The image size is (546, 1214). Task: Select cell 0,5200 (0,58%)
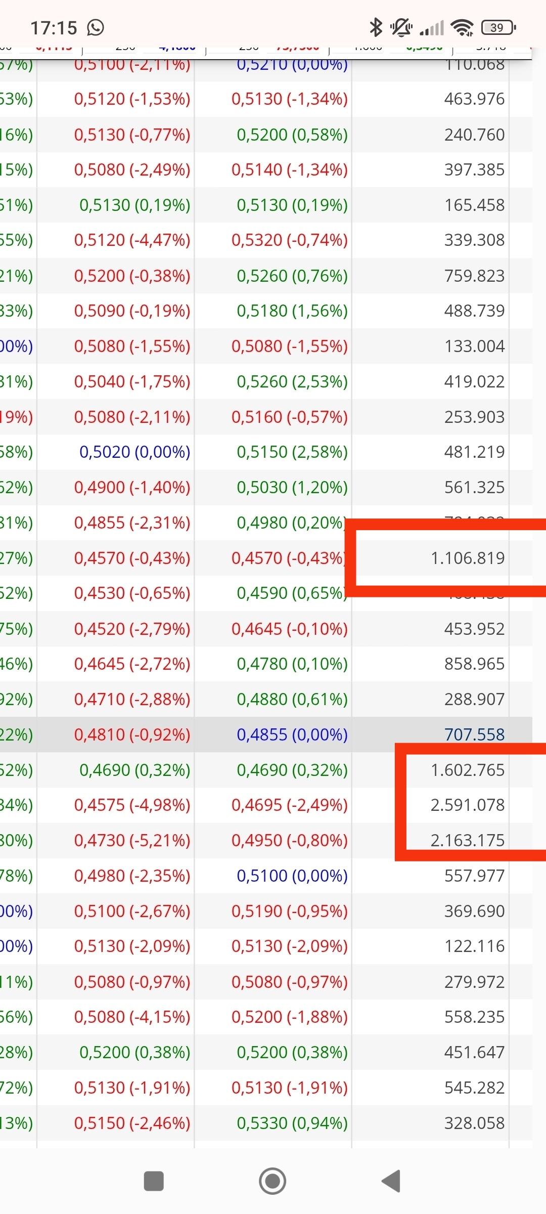292,135
